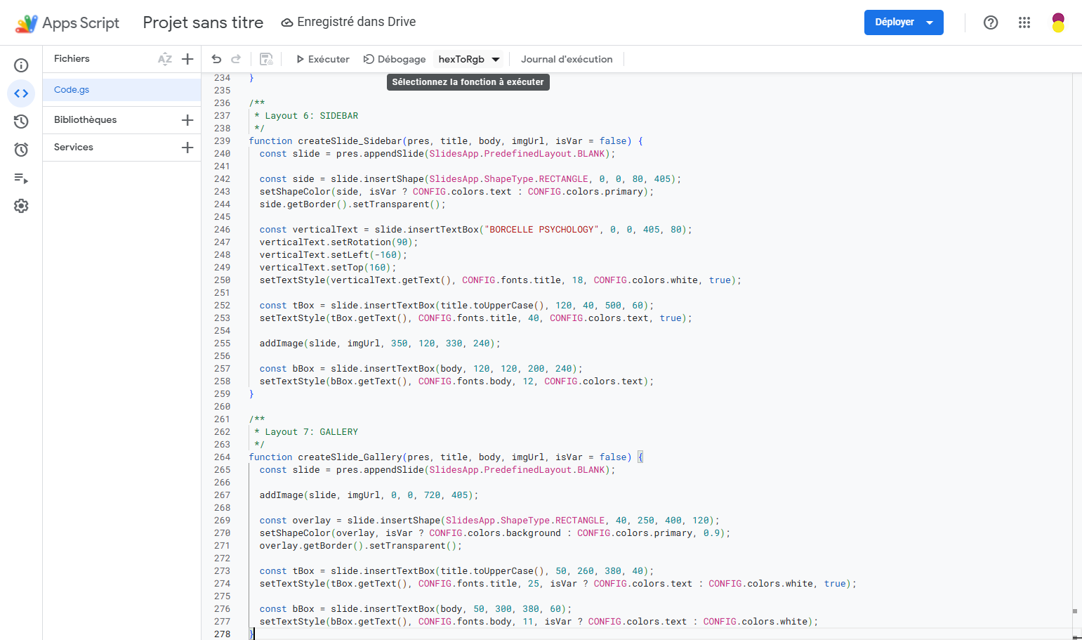Click the Services section label
Viewport: 1082px width, 640px height.
coord(74,148)
